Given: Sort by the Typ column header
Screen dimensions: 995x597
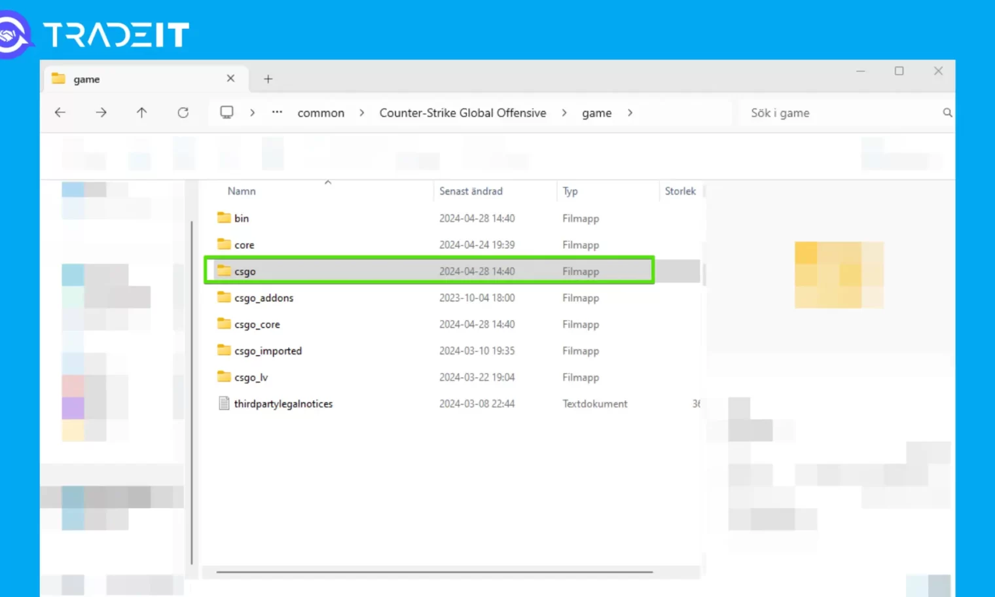Looking at the screenshot, I should (x=570, y=191).
